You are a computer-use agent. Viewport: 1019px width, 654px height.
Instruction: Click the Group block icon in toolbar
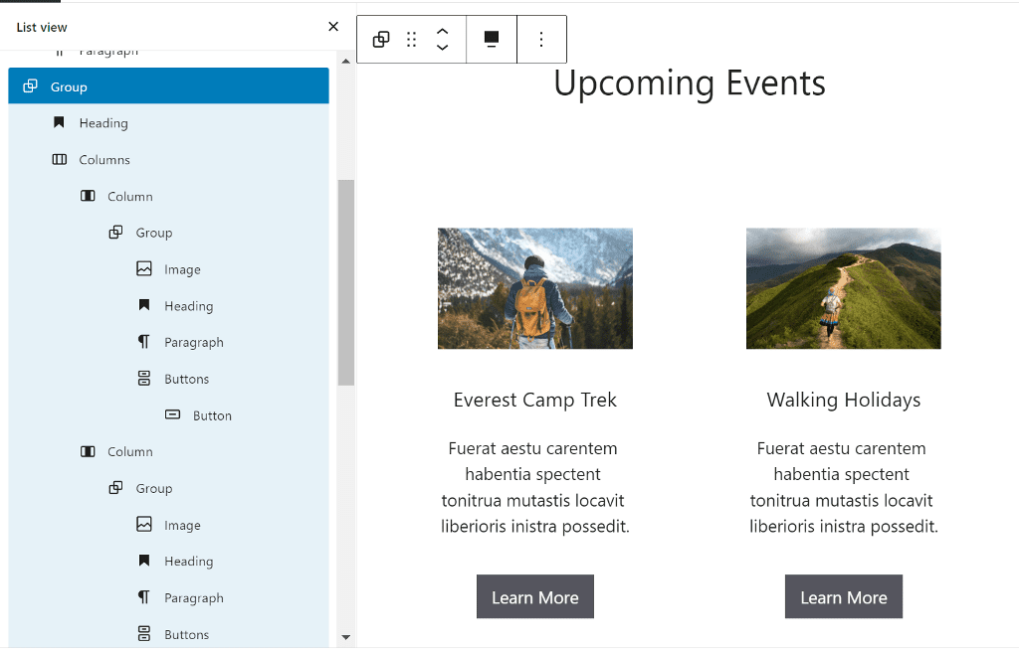381,40
